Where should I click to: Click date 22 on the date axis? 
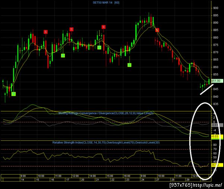113,180
